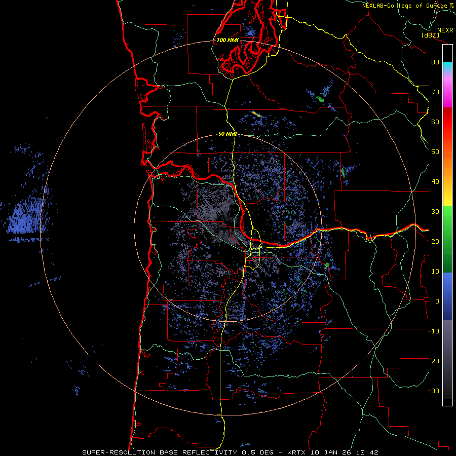Click the 20 value on the dBZ scale
The image size is (456, 456).
pos(435,242)
